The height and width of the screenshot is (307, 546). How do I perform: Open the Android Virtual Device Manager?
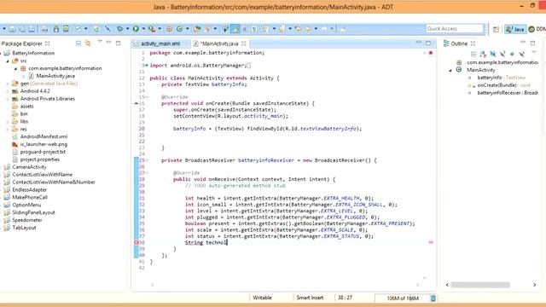coord(66,29)
